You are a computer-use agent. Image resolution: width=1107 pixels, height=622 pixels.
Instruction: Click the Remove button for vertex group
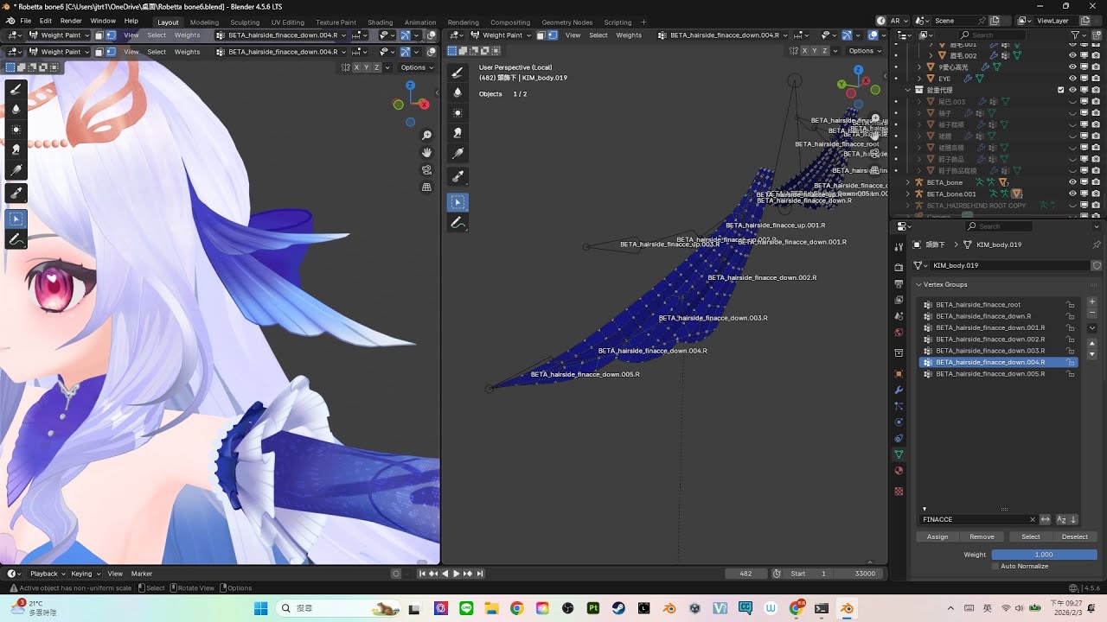click(x=982, y=536)
